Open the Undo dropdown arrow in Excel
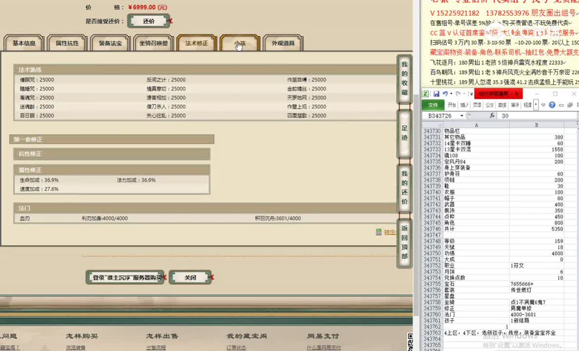 click(x=451, y=94)
